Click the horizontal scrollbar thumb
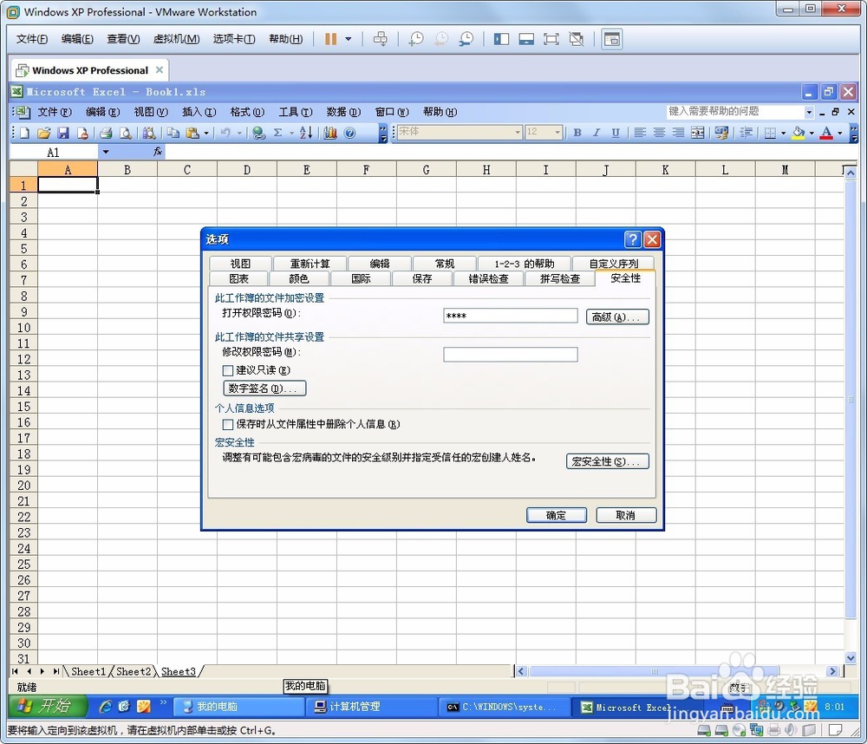 (654, 671)
